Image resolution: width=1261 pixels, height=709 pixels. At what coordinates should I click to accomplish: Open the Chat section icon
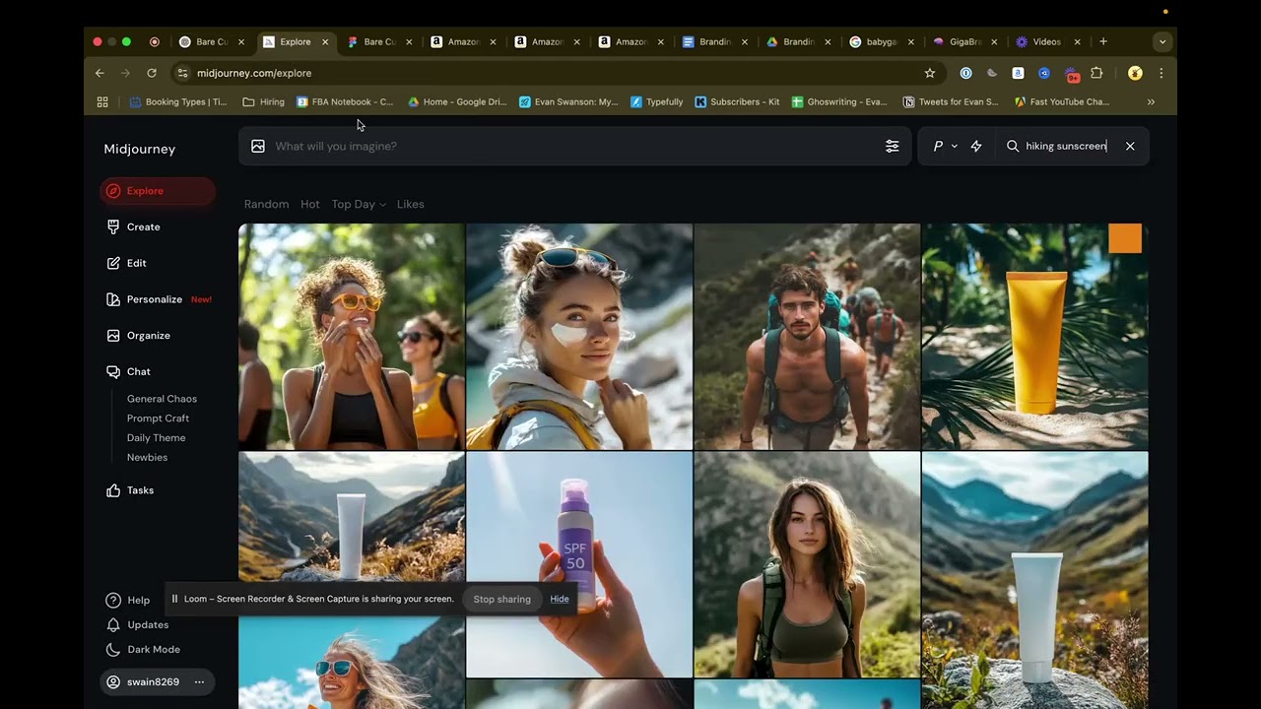[113, 371]
